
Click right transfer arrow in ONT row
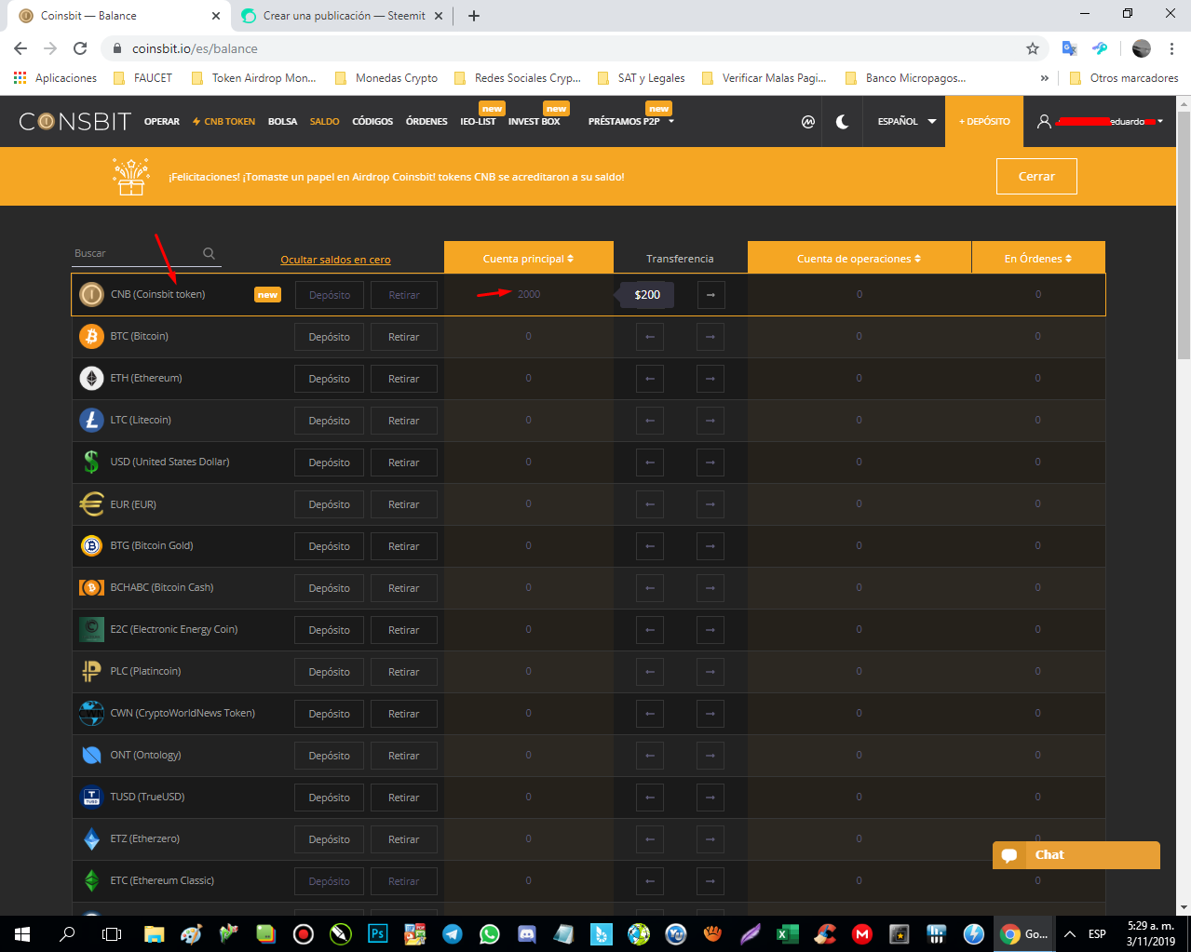(x=711, y=756)
